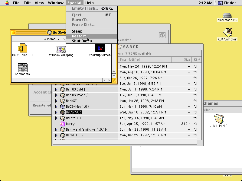The width and height of the screenshot is (242, 181).
Task: Sort list by Size column
Action: point(182,59)
